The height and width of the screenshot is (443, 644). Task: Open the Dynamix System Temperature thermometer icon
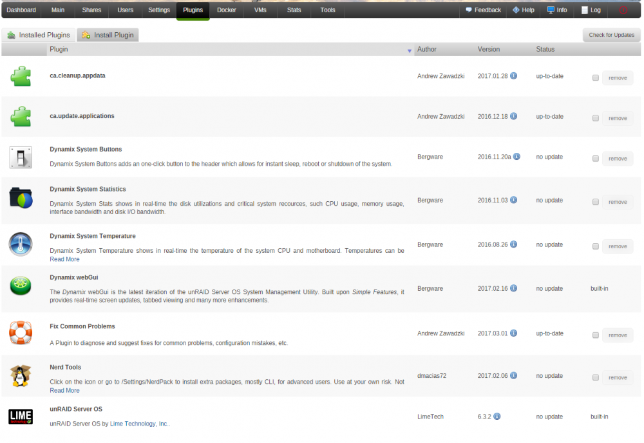coord(21,244)
